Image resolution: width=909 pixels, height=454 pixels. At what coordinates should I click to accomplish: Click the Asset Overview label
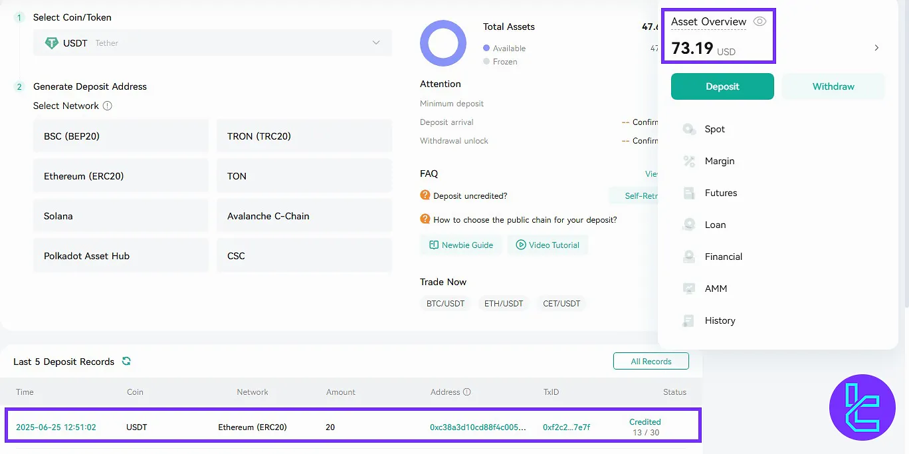point(708,22)
